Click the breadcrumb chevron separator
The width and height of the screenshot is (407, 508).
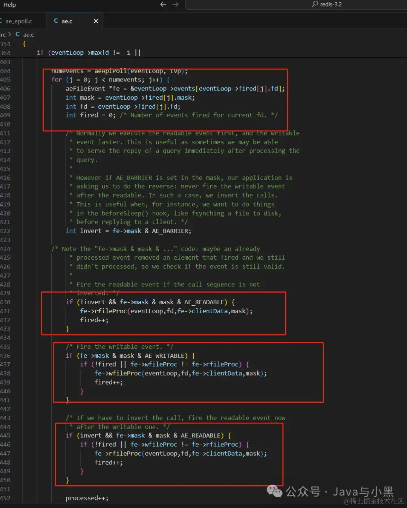coord(9,34)
